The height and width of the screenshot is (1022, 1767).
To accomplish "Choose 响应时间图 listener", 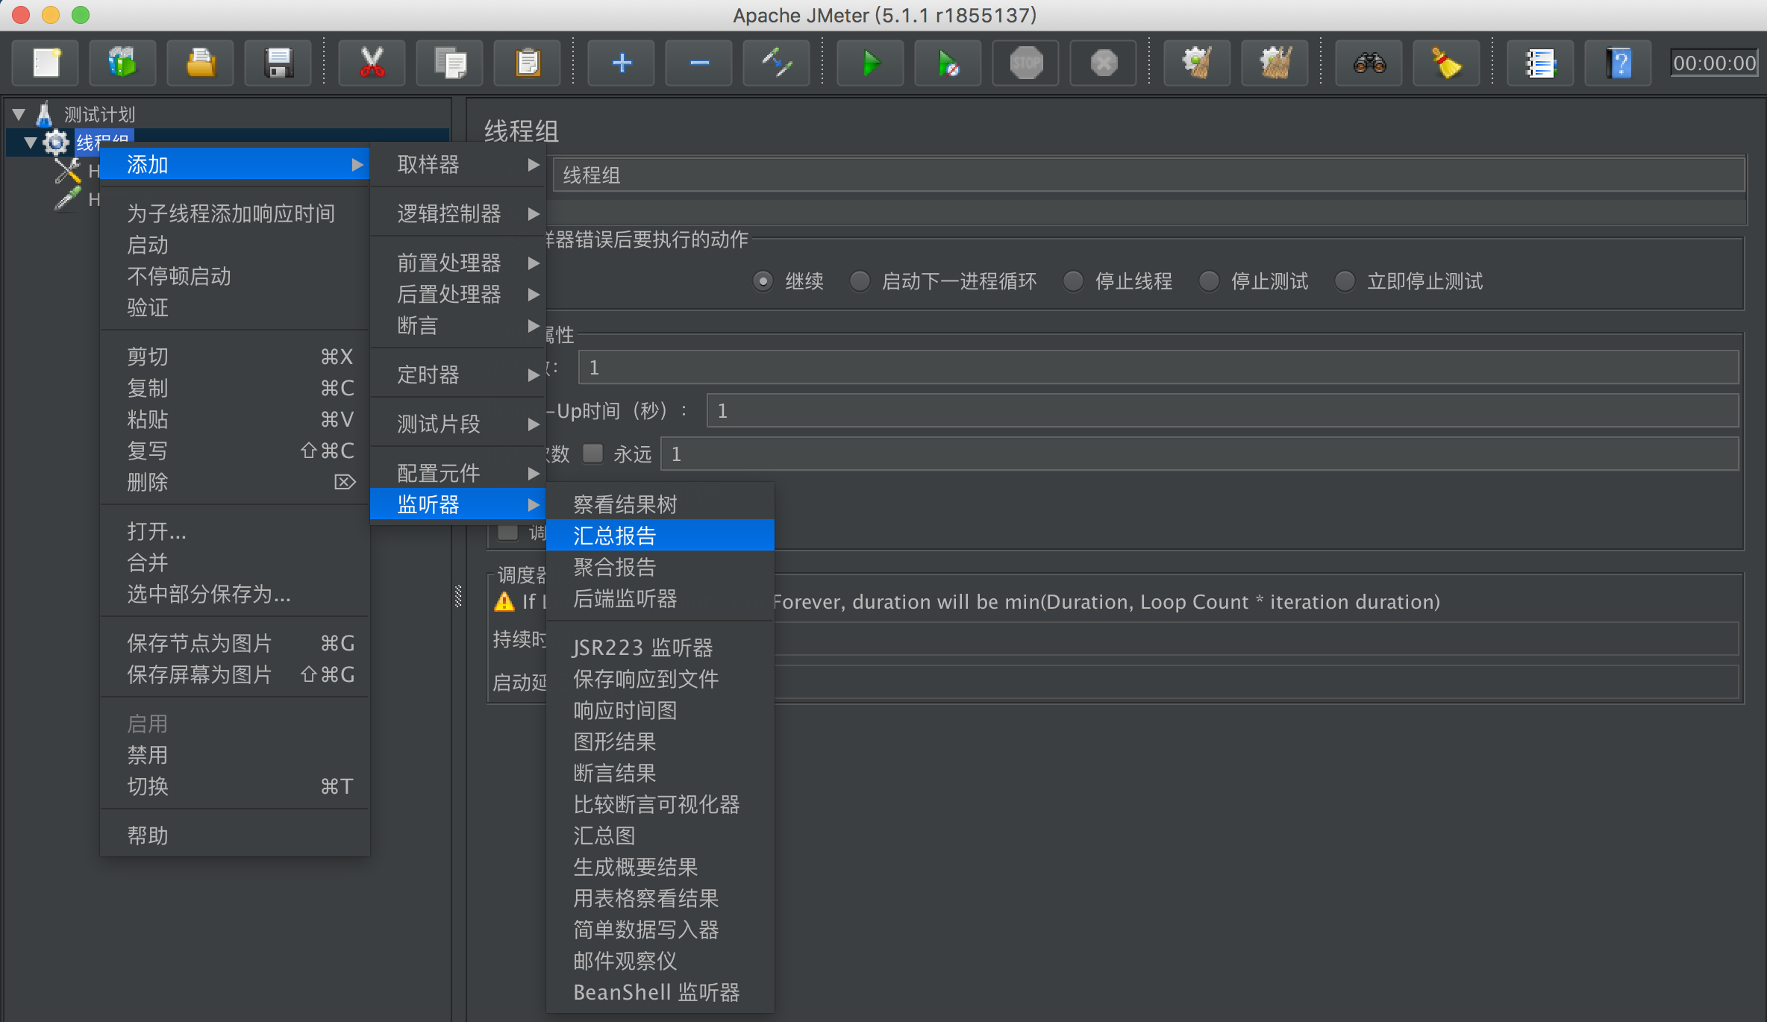I will (660, 710).
